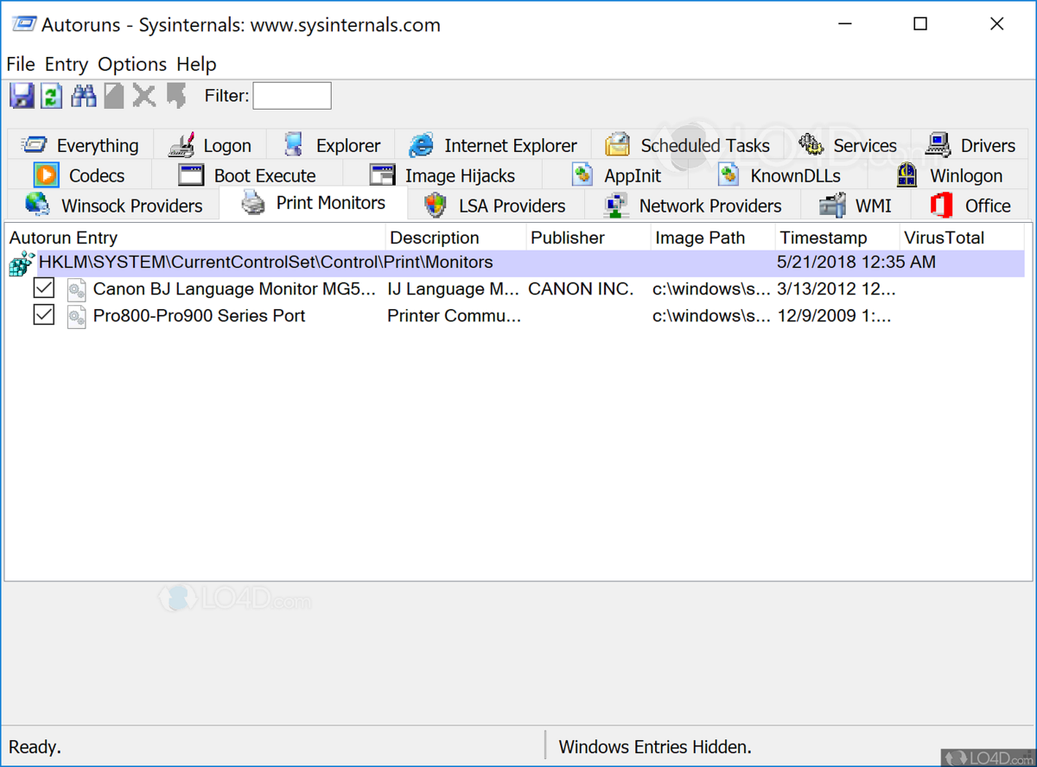The height and width of the screenshot is (767, 1037).
Task: Uncheck the Pro800-Pro900 Series Port entry
Action: tap(44, 315)
